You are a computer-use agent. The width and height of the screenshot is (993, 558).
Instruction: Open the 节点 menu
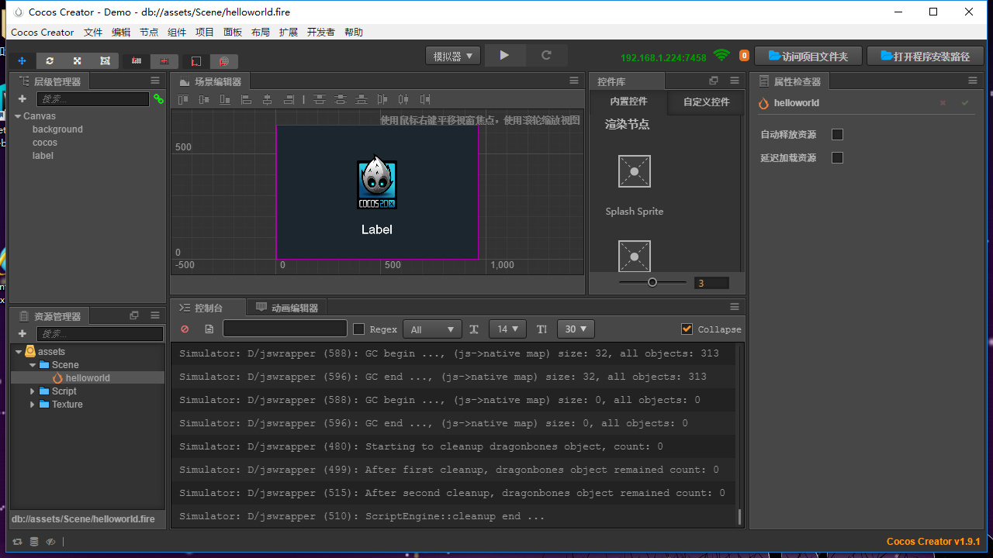point(149,33)
